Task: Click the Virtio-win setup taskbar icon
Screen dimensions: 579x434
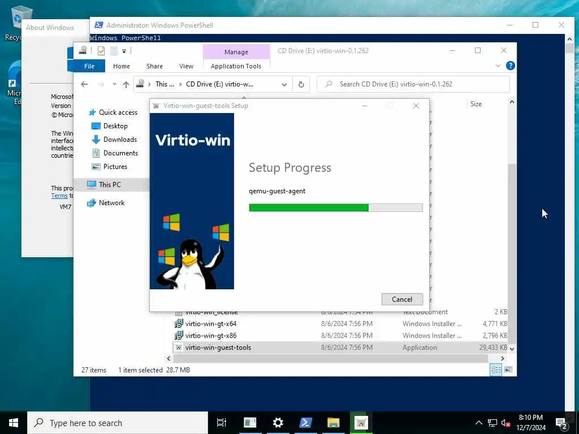Action: [x=361, y=423]
